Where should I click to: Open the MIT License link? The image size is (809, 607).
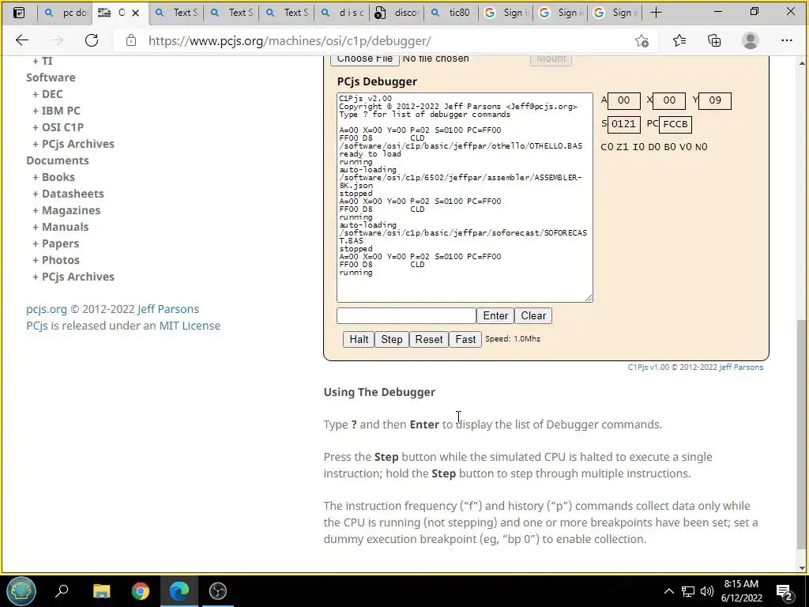190,326
